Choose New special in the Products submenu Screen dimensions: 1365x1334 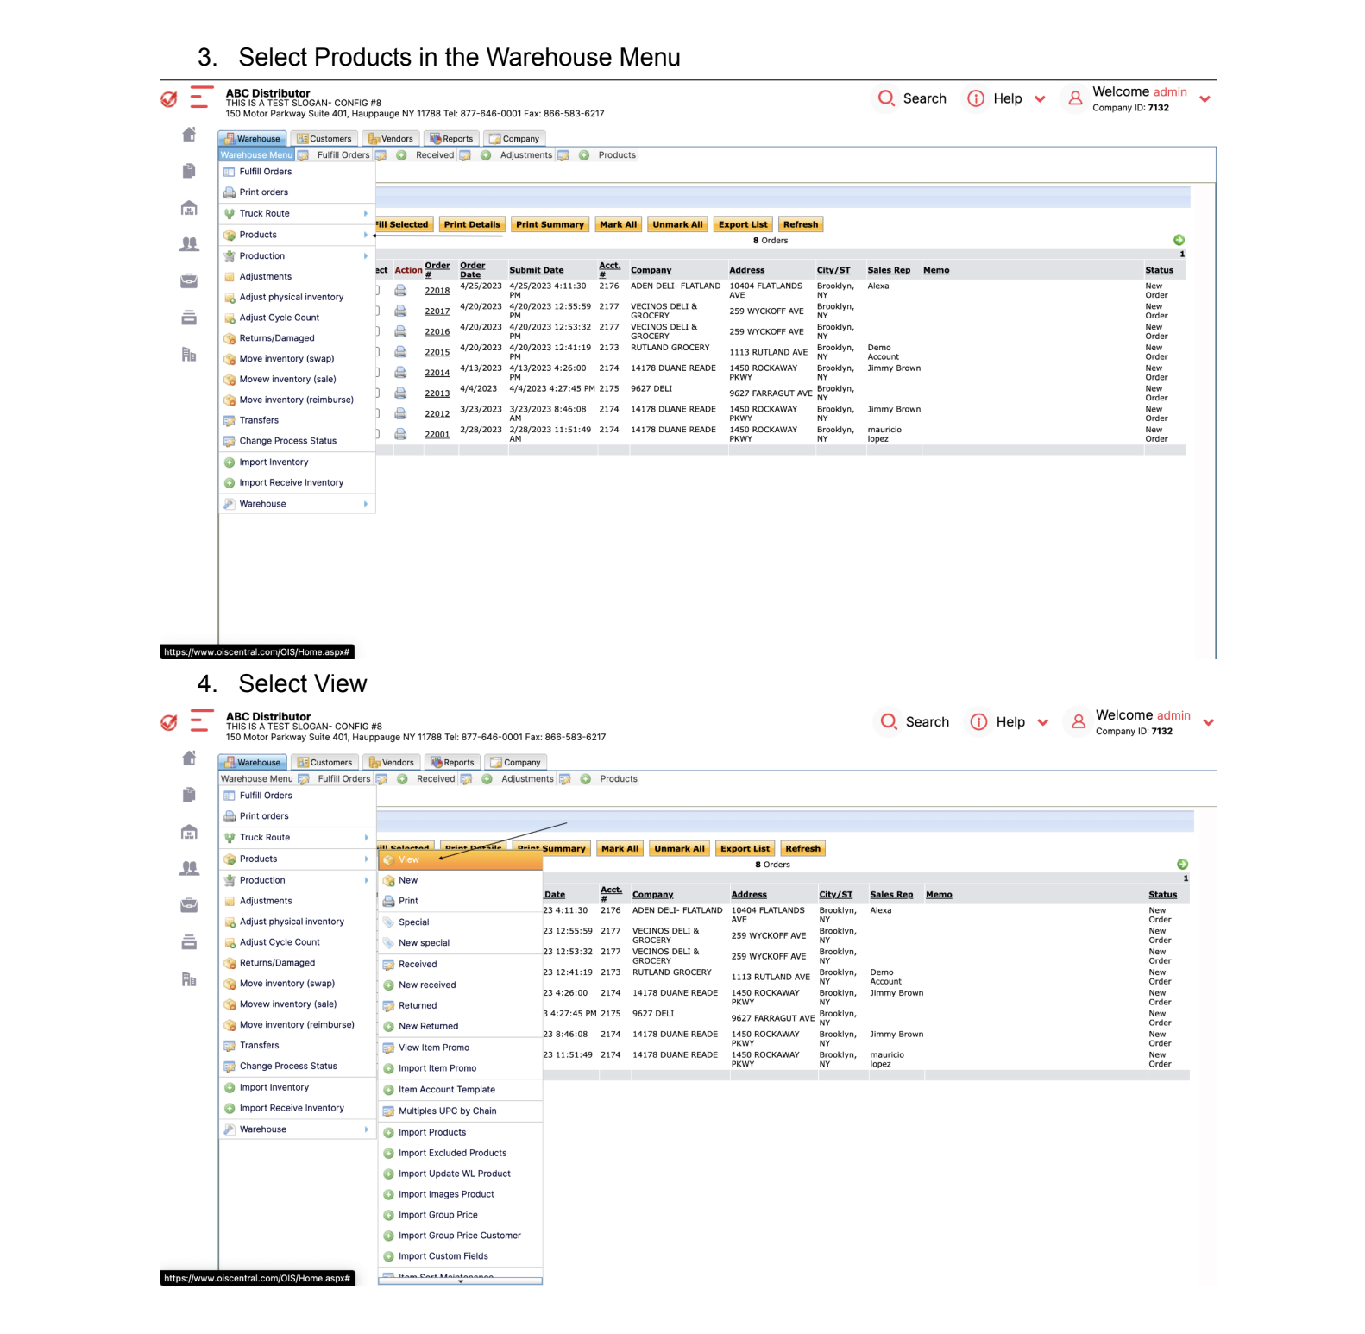tap(460, 943)
